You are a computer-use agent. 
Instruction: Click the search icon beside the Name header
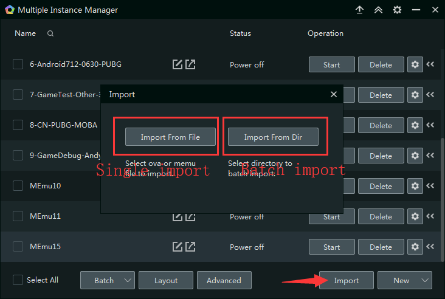tap(50, 33)
